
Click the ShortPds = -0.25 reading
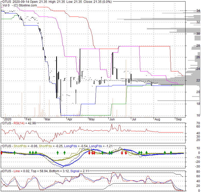(x=51, y=146)
